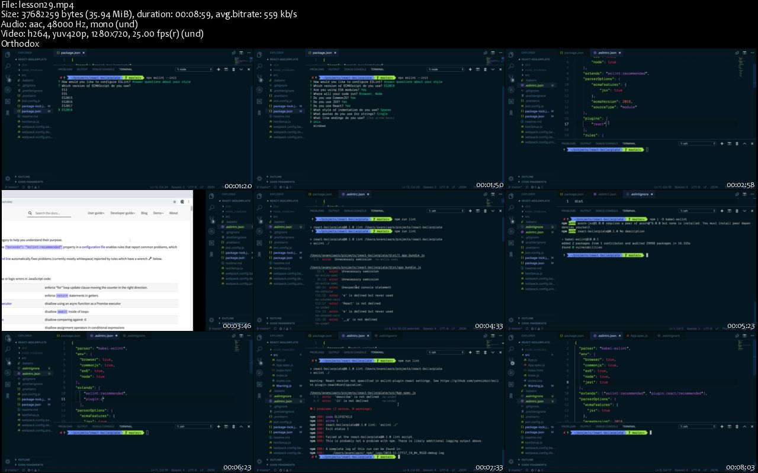
Task: Switch to TERMINAL tab in the 00:04:33 frame
Action: [x=377, y=211]
